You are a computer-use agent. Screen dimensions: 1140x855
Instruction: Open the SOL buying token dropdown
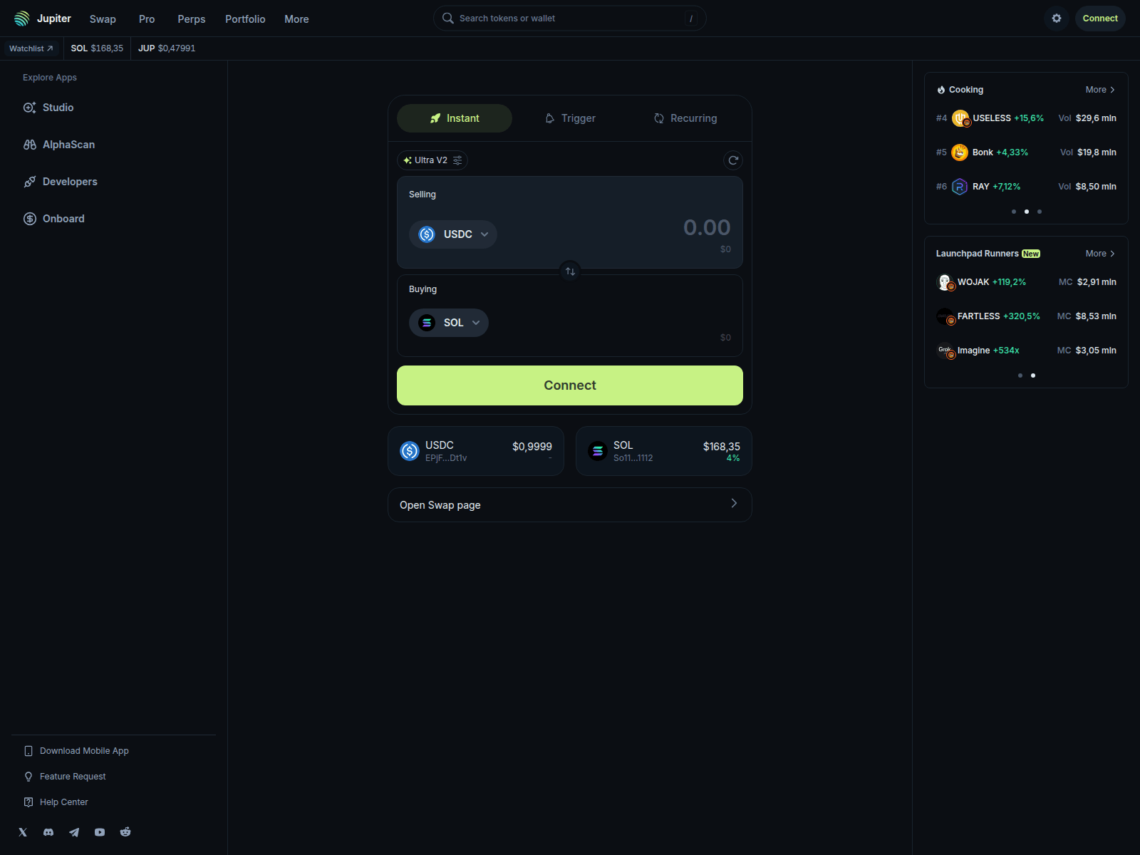(x=449, y=323)
